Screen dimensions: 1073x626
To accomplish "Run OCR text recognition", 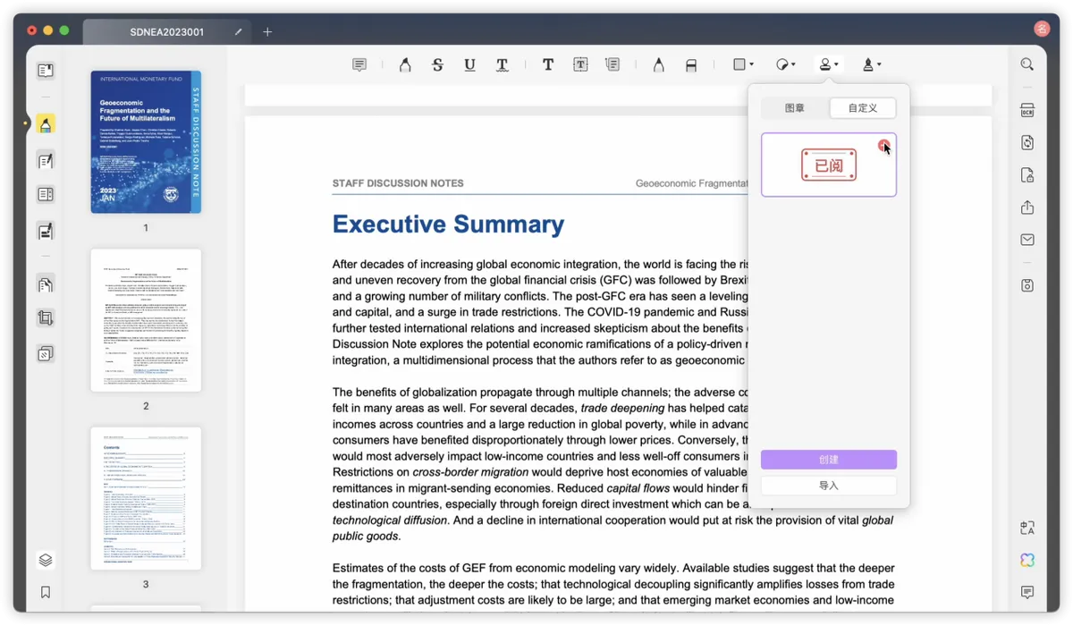I will pos(1027,111).
